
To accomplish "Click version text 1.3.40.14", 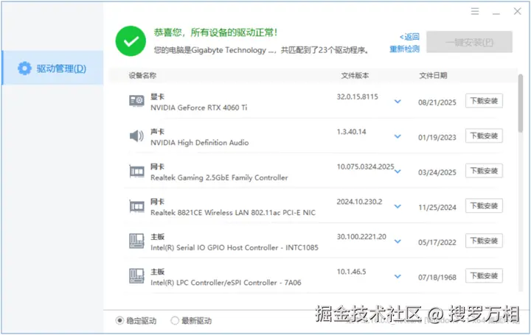I will (x=351, y=132).
